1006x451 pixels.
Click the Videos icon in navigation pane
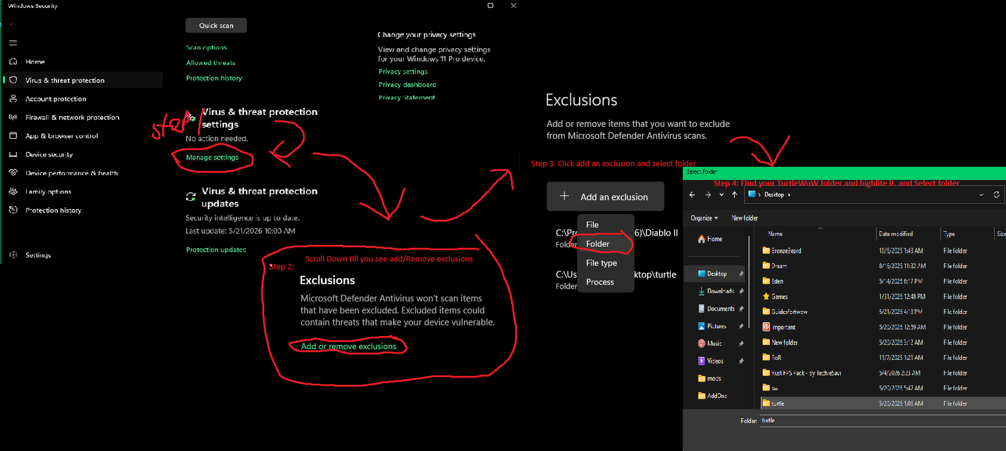tap(702, 361)
